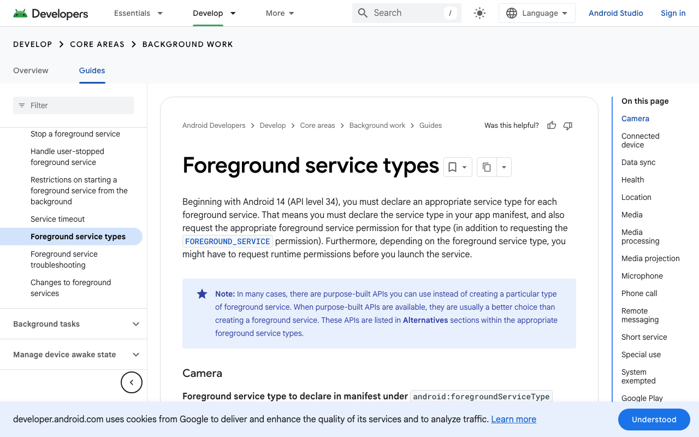Viewport: 699px width, 437px height.
Task: Open the copy options dropdown arrow
Action: pyautogui.click(x=504, y=167)
